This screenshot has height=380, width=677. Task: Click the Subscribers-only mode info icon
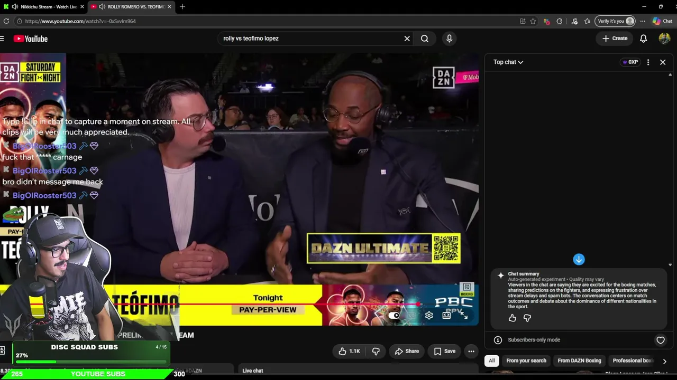coord(498,340)
